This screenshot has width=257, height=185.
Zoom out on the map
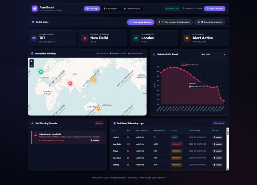coord(32,65)
